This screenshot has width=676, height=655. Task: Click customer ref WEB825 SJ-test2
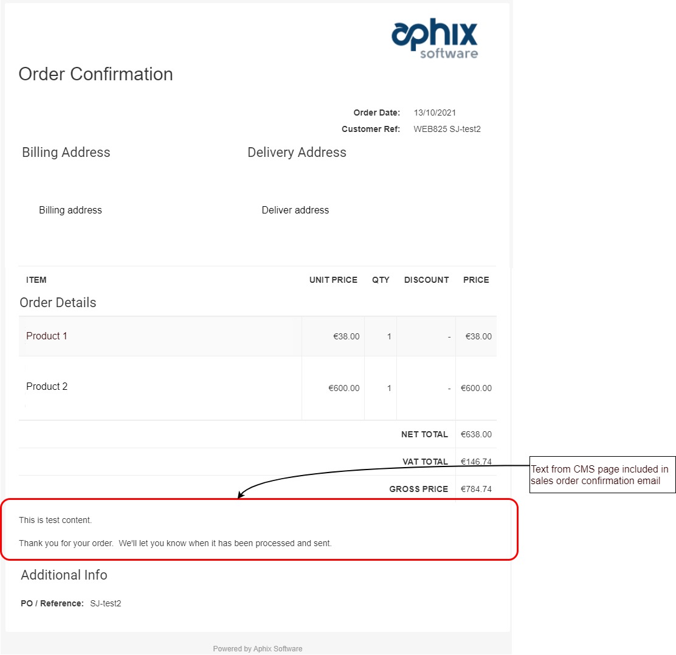(x=447, y=129)
